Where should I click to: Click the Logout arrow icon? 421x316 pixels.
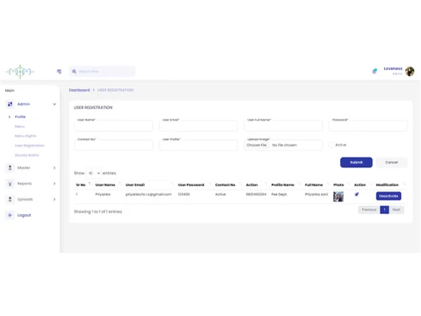[10, 215]
